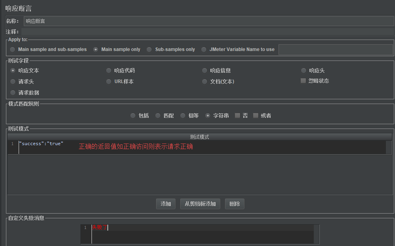Select 请求数据 as test field
395x246 pixels.
[13, 93]
